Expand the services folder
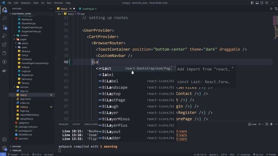Image resolution: width=278 pixels, height=156 pixels. (24, 87)
